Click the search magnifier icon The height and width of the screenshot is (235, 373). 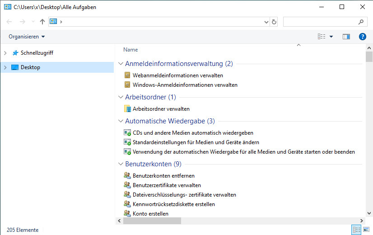361,22
